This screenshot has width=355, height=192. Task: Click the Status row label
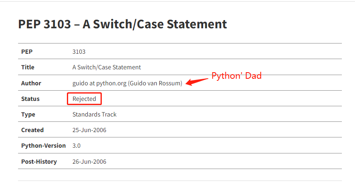point(30,99)
